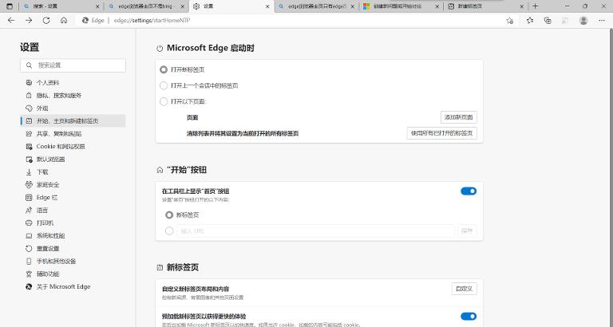Click the 下载 download arrow icon
The width and height of the screenshot is (613, 327).
(29, 172)
